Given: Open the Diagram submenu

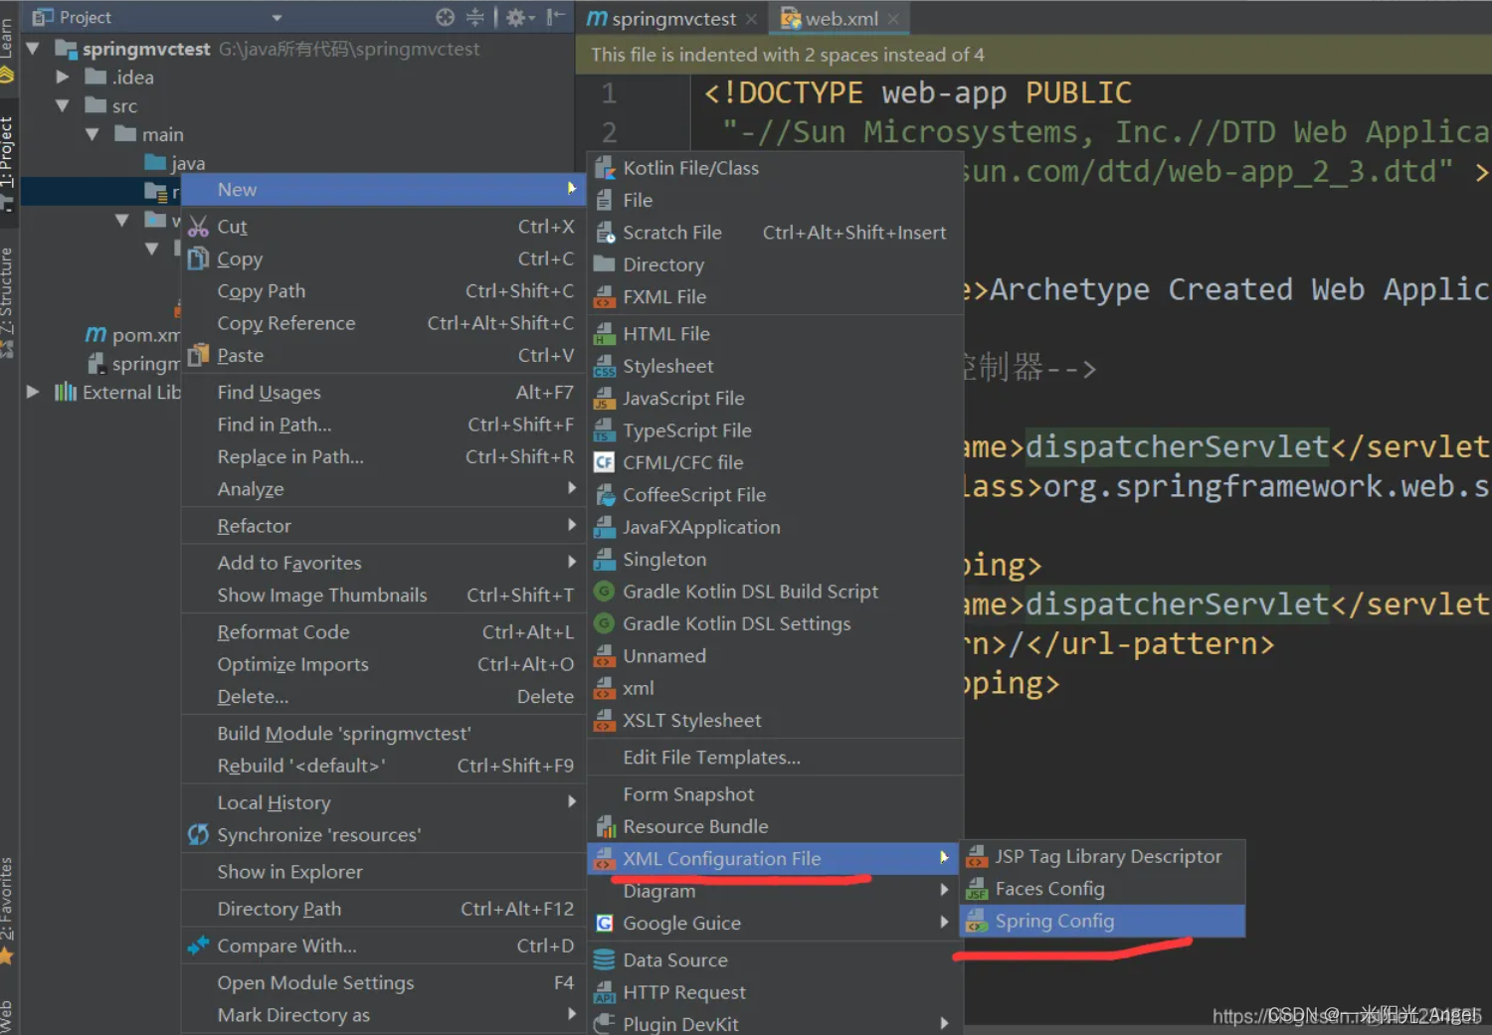Looking at the screenshot, I should pos(775,891).
